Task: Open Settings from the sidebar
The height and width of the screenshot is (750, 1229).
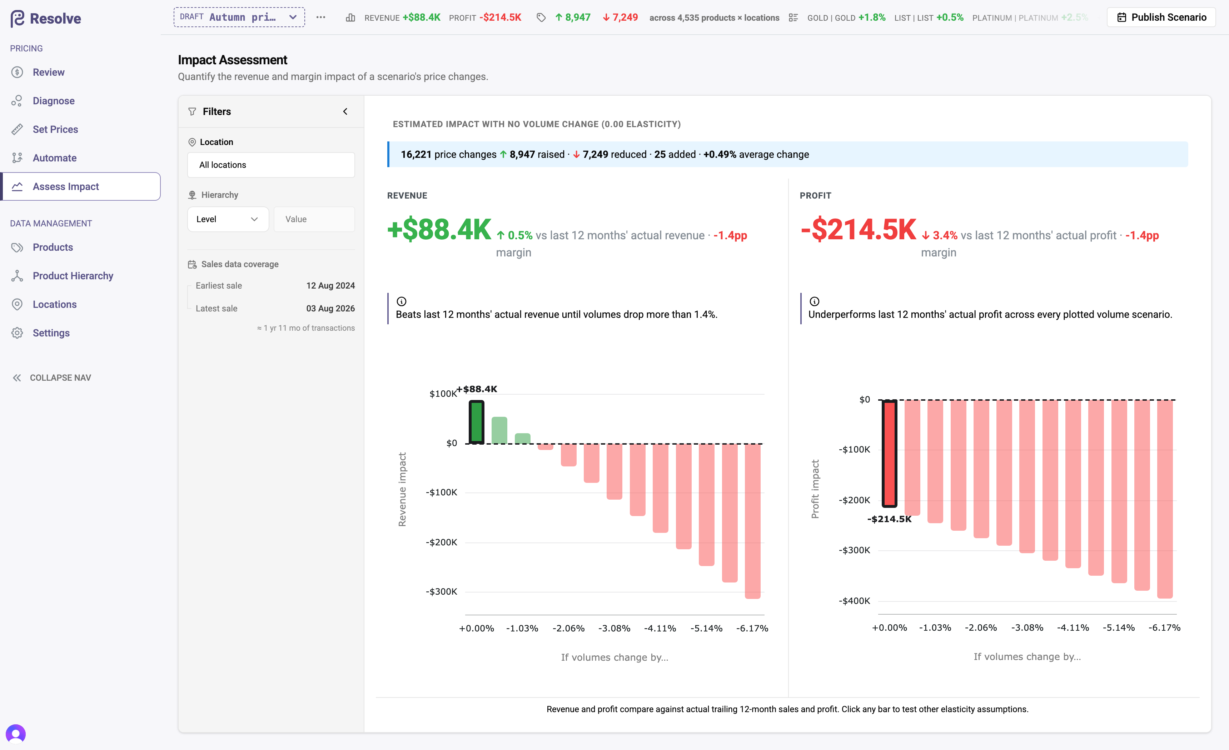Action: [51, 332]
